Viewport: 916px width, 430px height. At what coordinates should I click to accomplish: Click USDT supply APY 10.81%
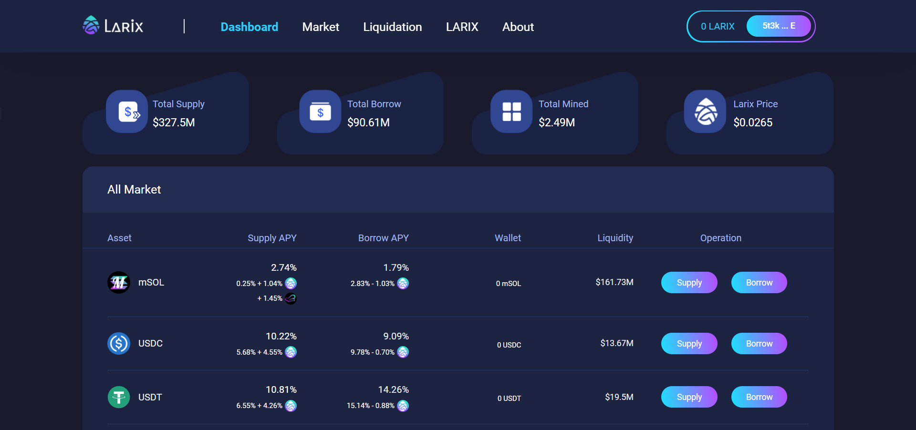(281, 389)
